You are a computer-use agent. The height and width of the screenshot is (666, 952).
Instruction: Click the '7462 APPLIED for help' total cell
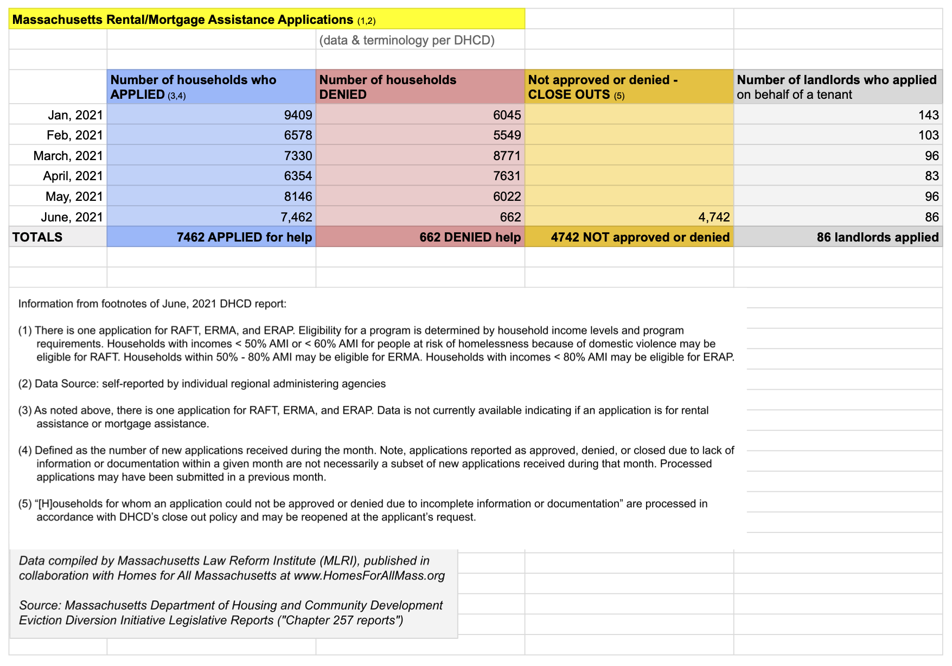pos(244,237)
